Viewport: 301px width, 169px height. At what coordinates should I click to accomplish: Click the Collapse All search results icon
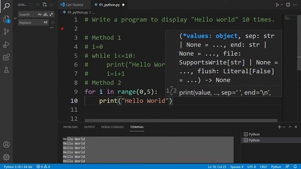(51, 5)
